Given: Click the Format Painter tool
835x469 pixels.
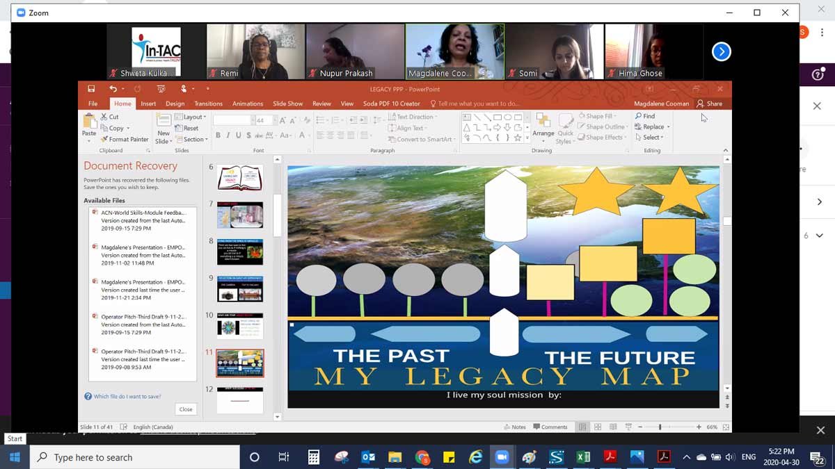Looking at the screenshot, I should 125,139.
